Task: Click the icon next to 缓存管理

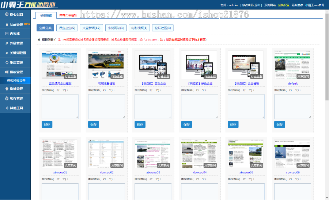Action: (x=7, y=98)
